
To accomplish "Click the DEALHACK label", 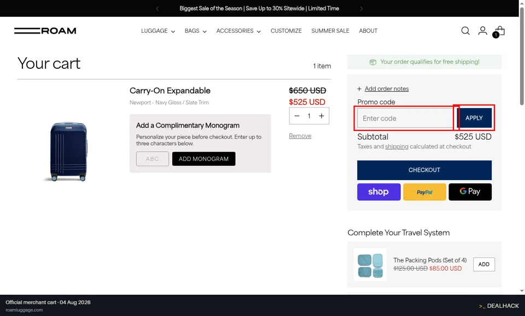I will (x=499, y=306).
